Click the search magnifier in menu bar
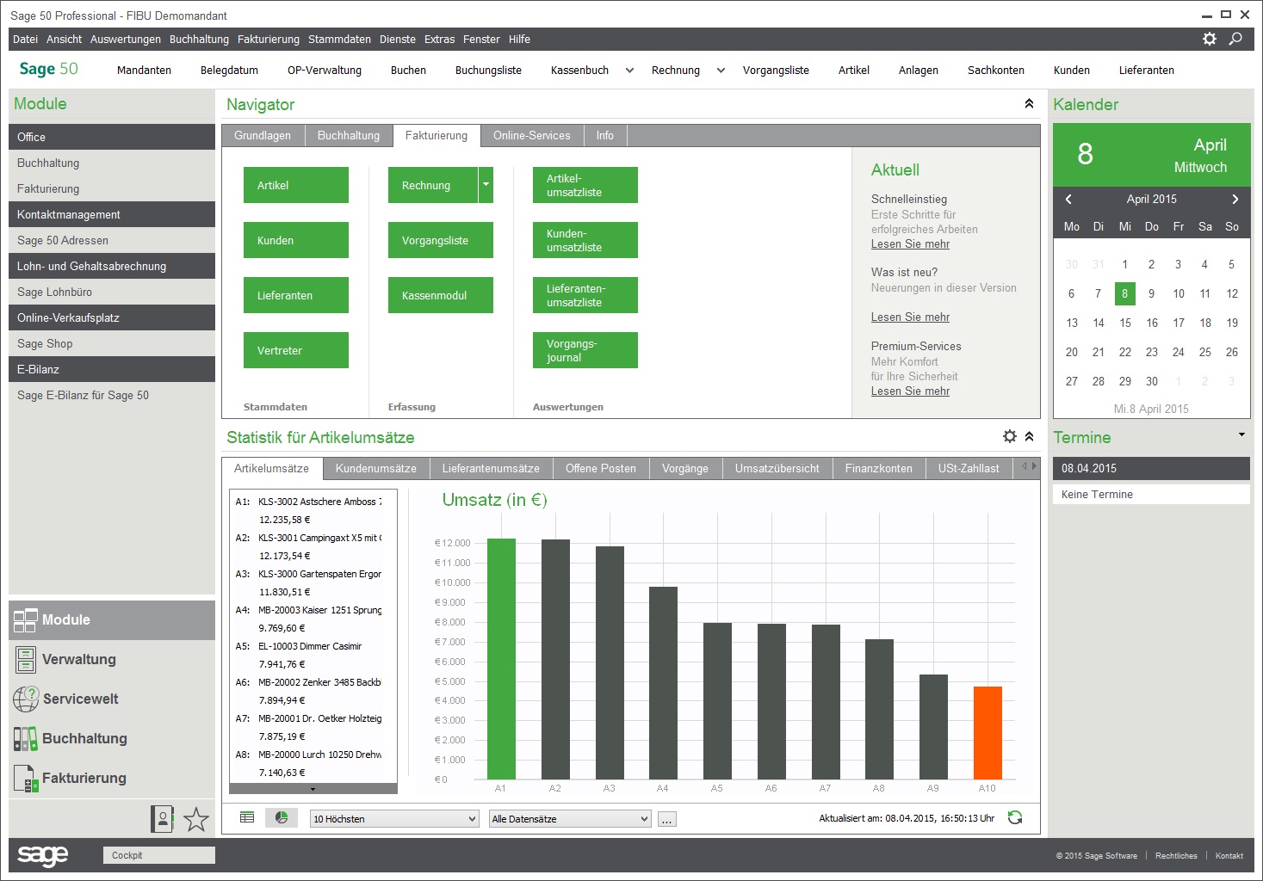Image resolution: width=1263 pixels, height=881 pixels. [1235, 39]
